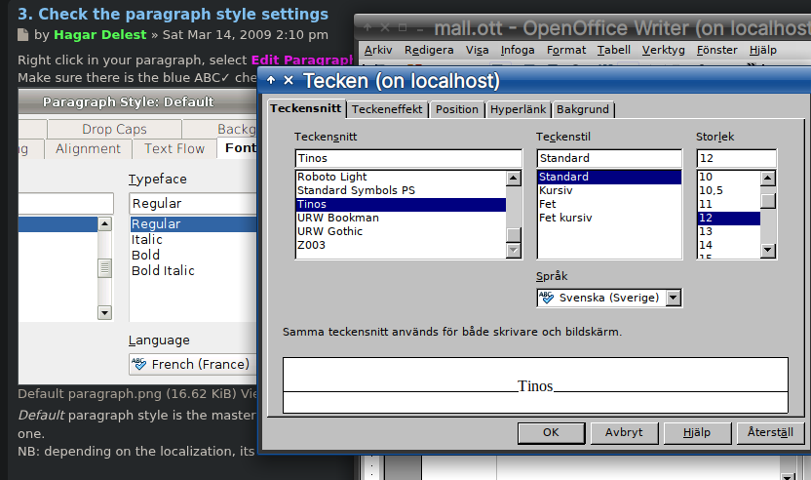Select size 13 in Storlek list

(729, 231)
